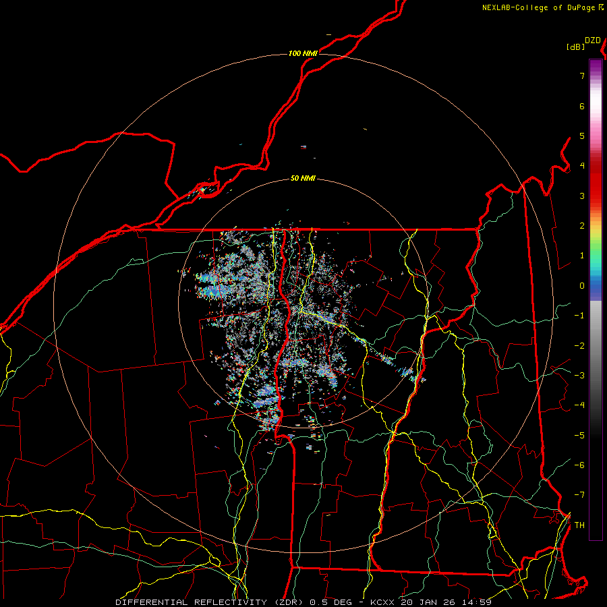607x607 pixels.
Task: Click the 0 value on color scale
Action: (x=582, y=286)
